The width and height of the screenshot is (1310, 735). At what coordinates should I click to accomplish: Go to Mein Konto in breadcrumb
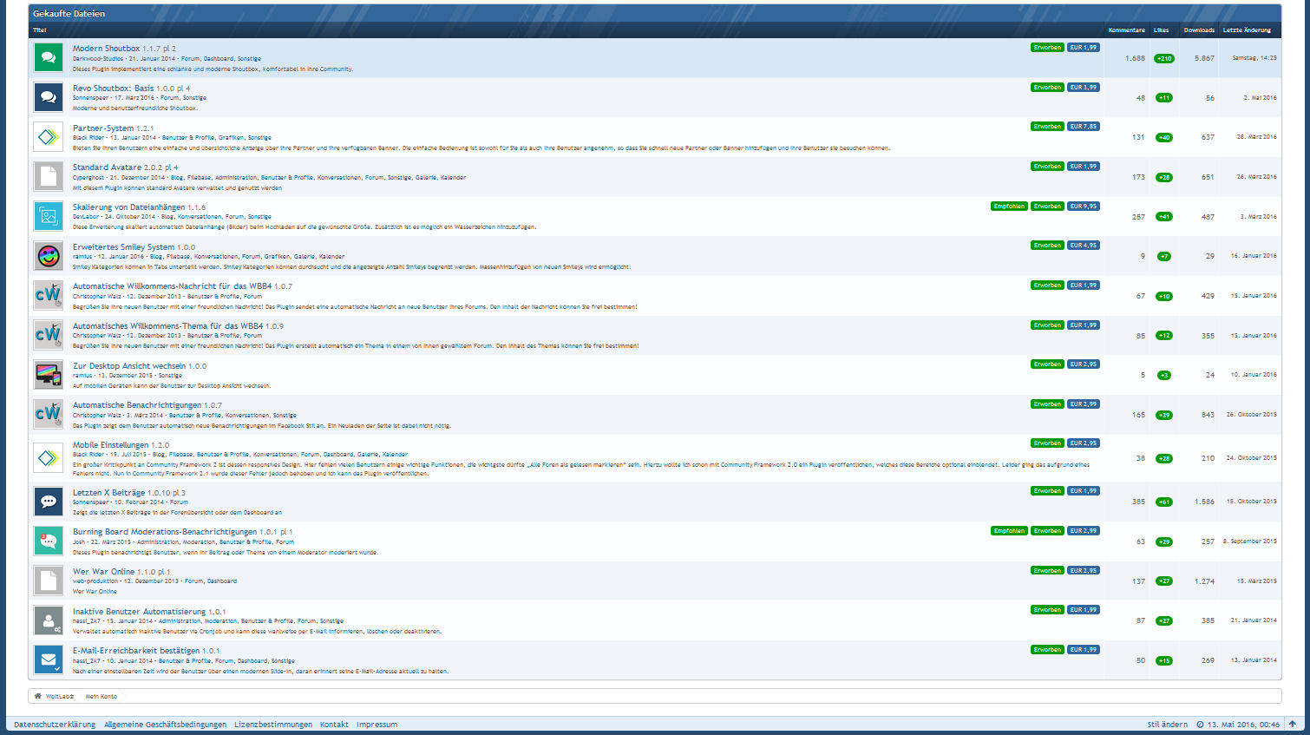(102, 697)
